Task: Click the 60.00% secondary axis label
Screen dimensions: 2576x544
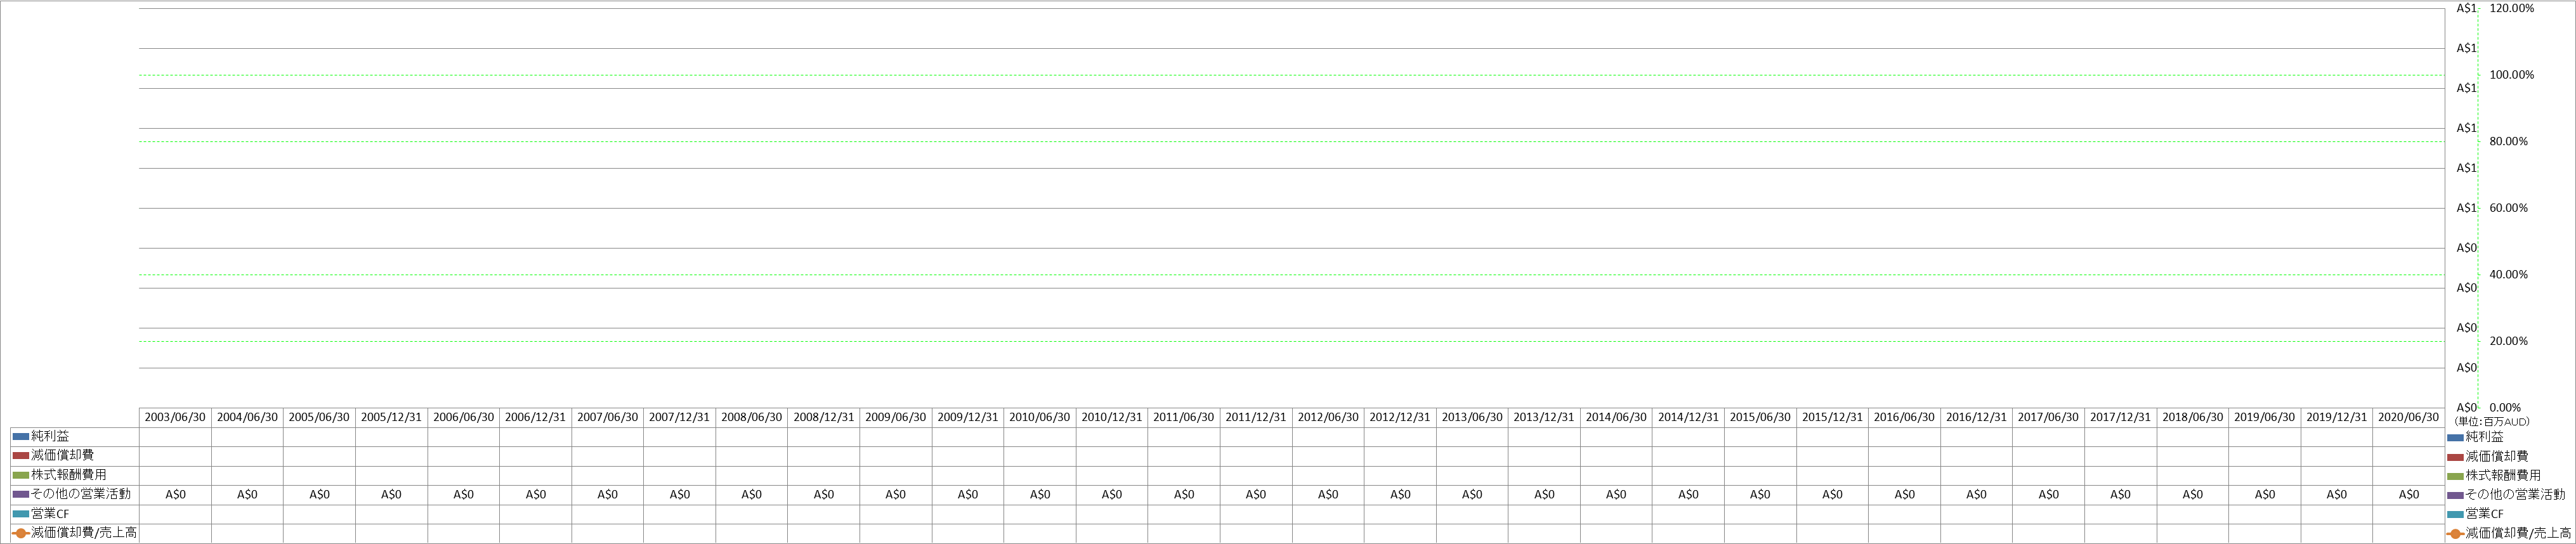Action: (x=2508, y=208)
